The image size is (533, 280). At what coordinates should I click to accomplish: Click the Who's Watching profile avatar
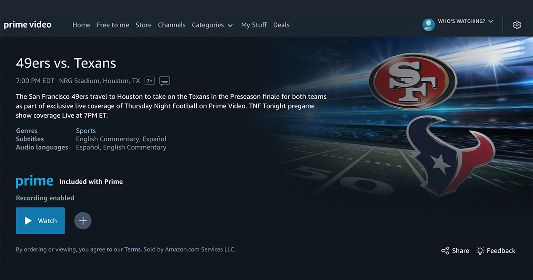[429, 25]
